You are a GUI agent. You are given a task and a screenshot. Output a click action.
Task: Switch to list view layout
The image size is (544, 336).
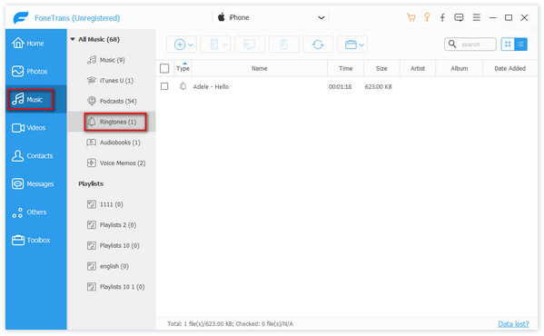point(520,44)
